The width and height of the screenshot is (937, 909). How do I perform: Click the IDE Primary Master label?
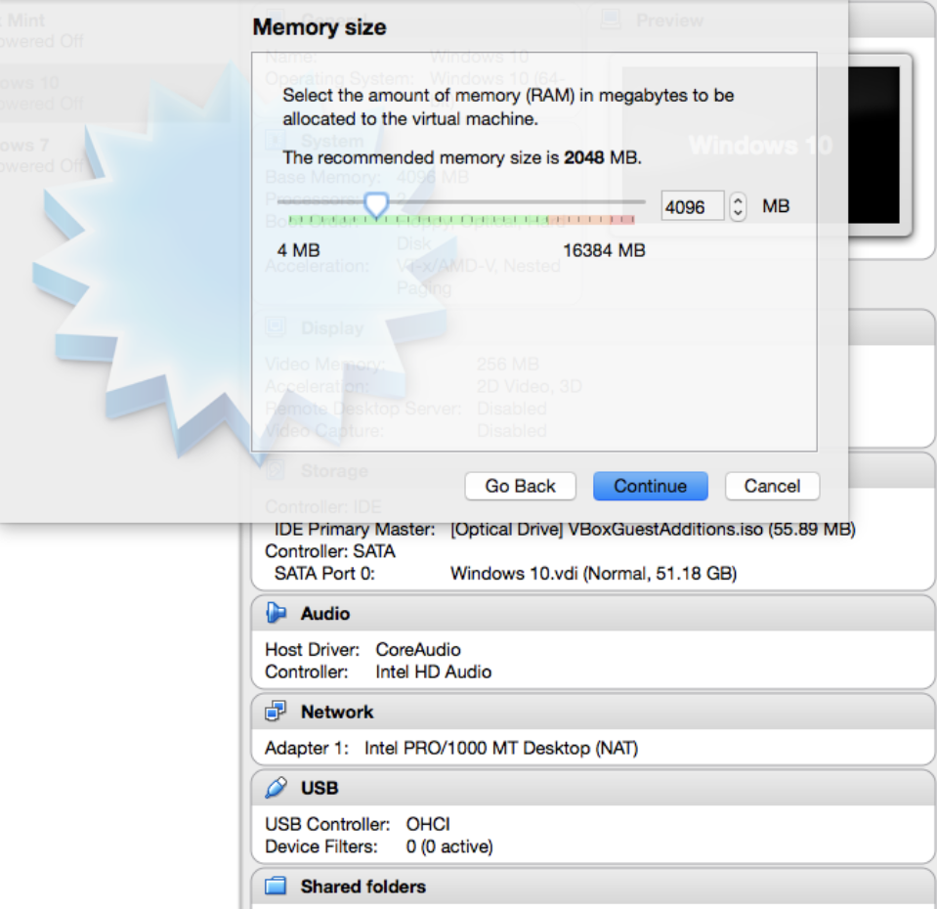pos(355,530)
